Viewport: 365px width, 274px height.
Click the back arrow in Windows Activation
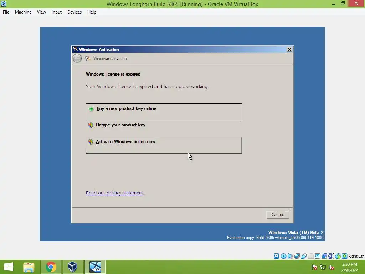(x=77, y=58)
